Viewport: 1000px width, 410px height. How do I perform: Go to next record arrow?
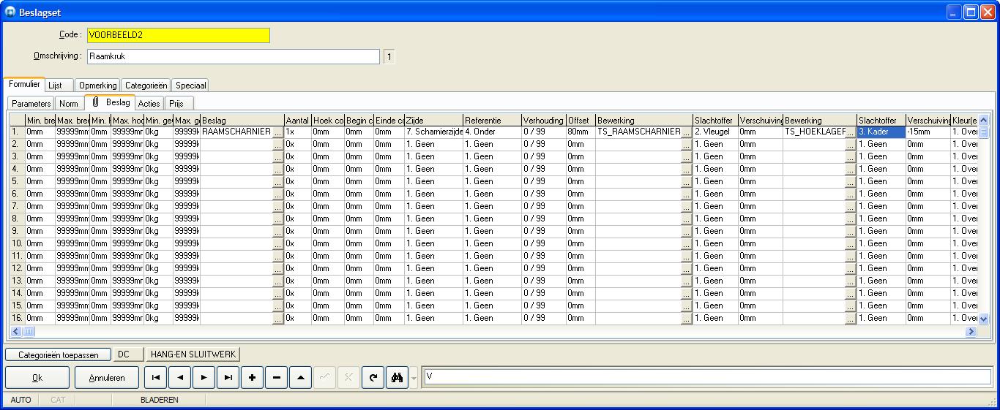(x=204, y=378)
